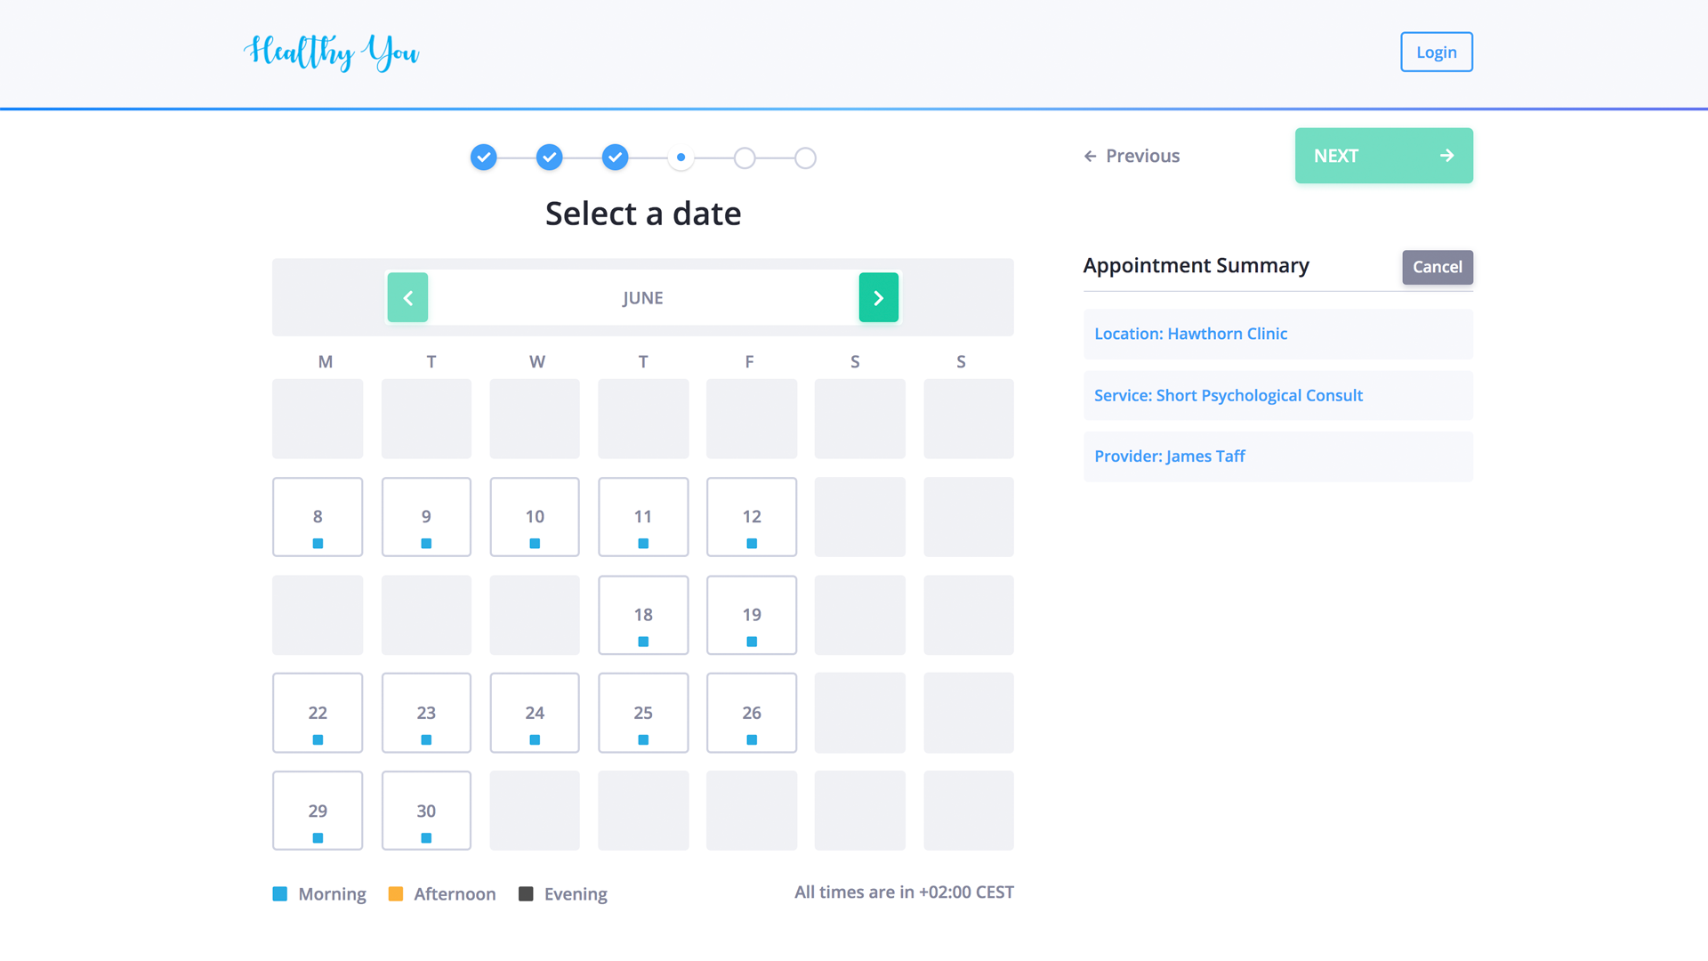Click the current active step dot
Screen dimensions: 1708x961
point(681,157)
